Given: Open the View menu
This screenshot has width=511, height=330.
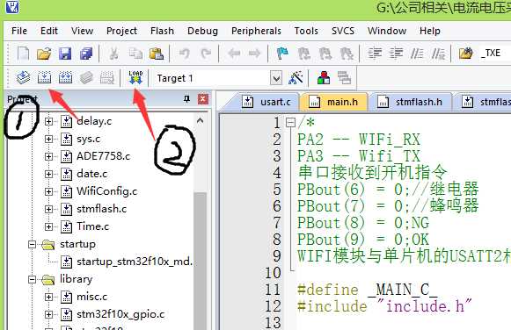Looking at the screenshot, I should (x=82, y=31).
